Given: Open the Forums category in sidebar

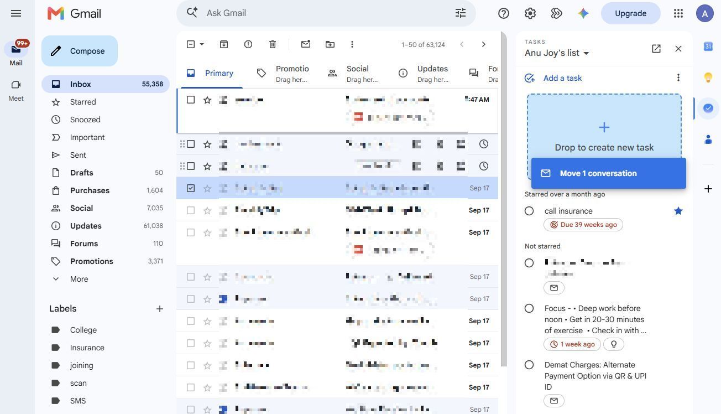Looking at the screenshot, I should click(106, 244).
